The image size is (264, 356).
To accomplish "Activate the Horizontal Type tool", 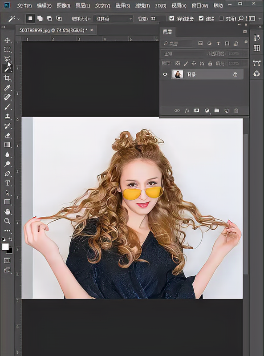I will pyautogui.click(x=7, y=183).
